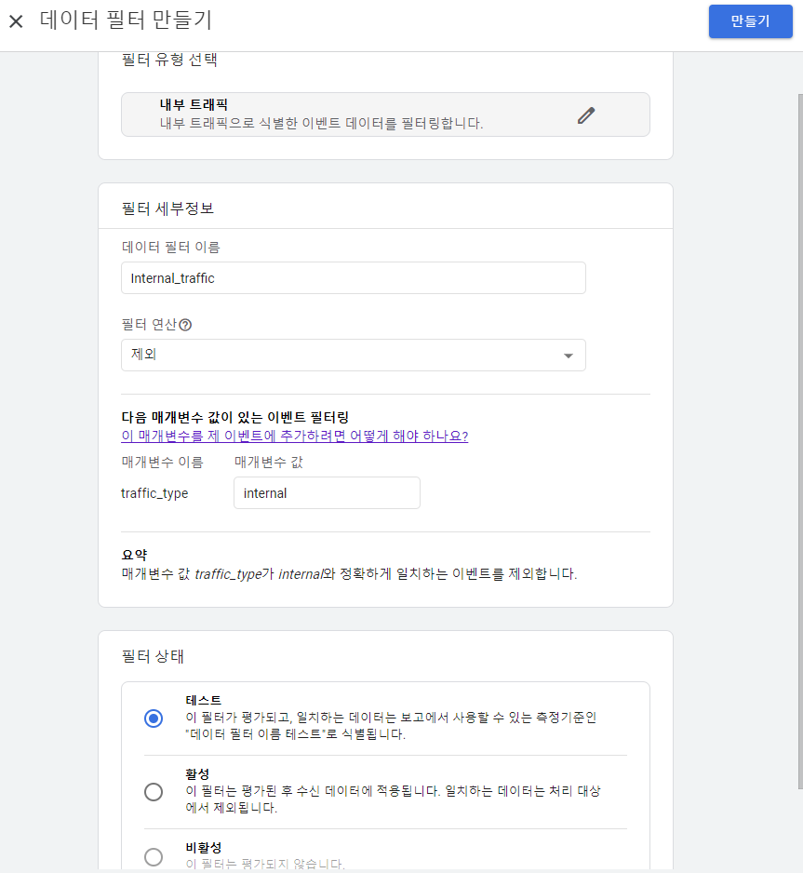Viewport: 803px width, 873px height.
Task: Focus the 데이터 필터 이름 input field
Action: 354,278
